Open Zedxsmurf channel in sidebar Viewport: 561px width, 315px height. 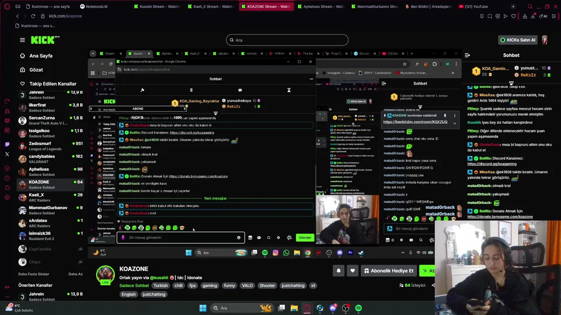pos(50,146)
